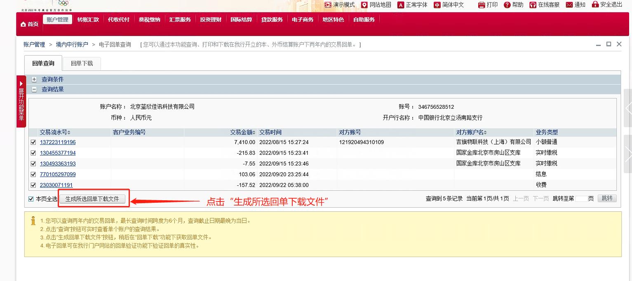
Task: Click the 打印 print icon
Action: [x=487, y=5]
